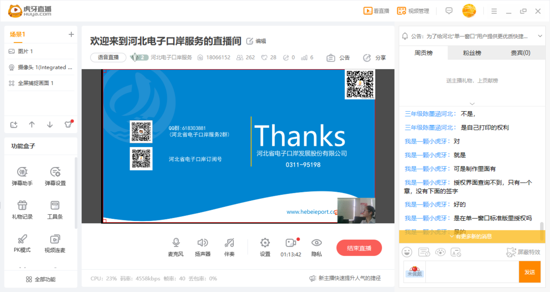Open 弹幕助手 danmaku assistant

22,176
